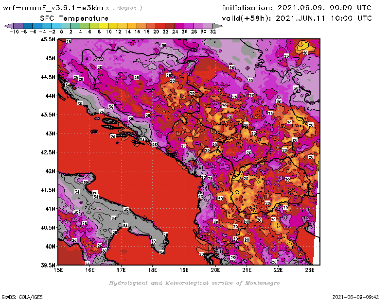The width and height of the screenshot is (389, 300).
Task: Click the magenta swatch between 24 and 26
Action: (x=179, y=26)
